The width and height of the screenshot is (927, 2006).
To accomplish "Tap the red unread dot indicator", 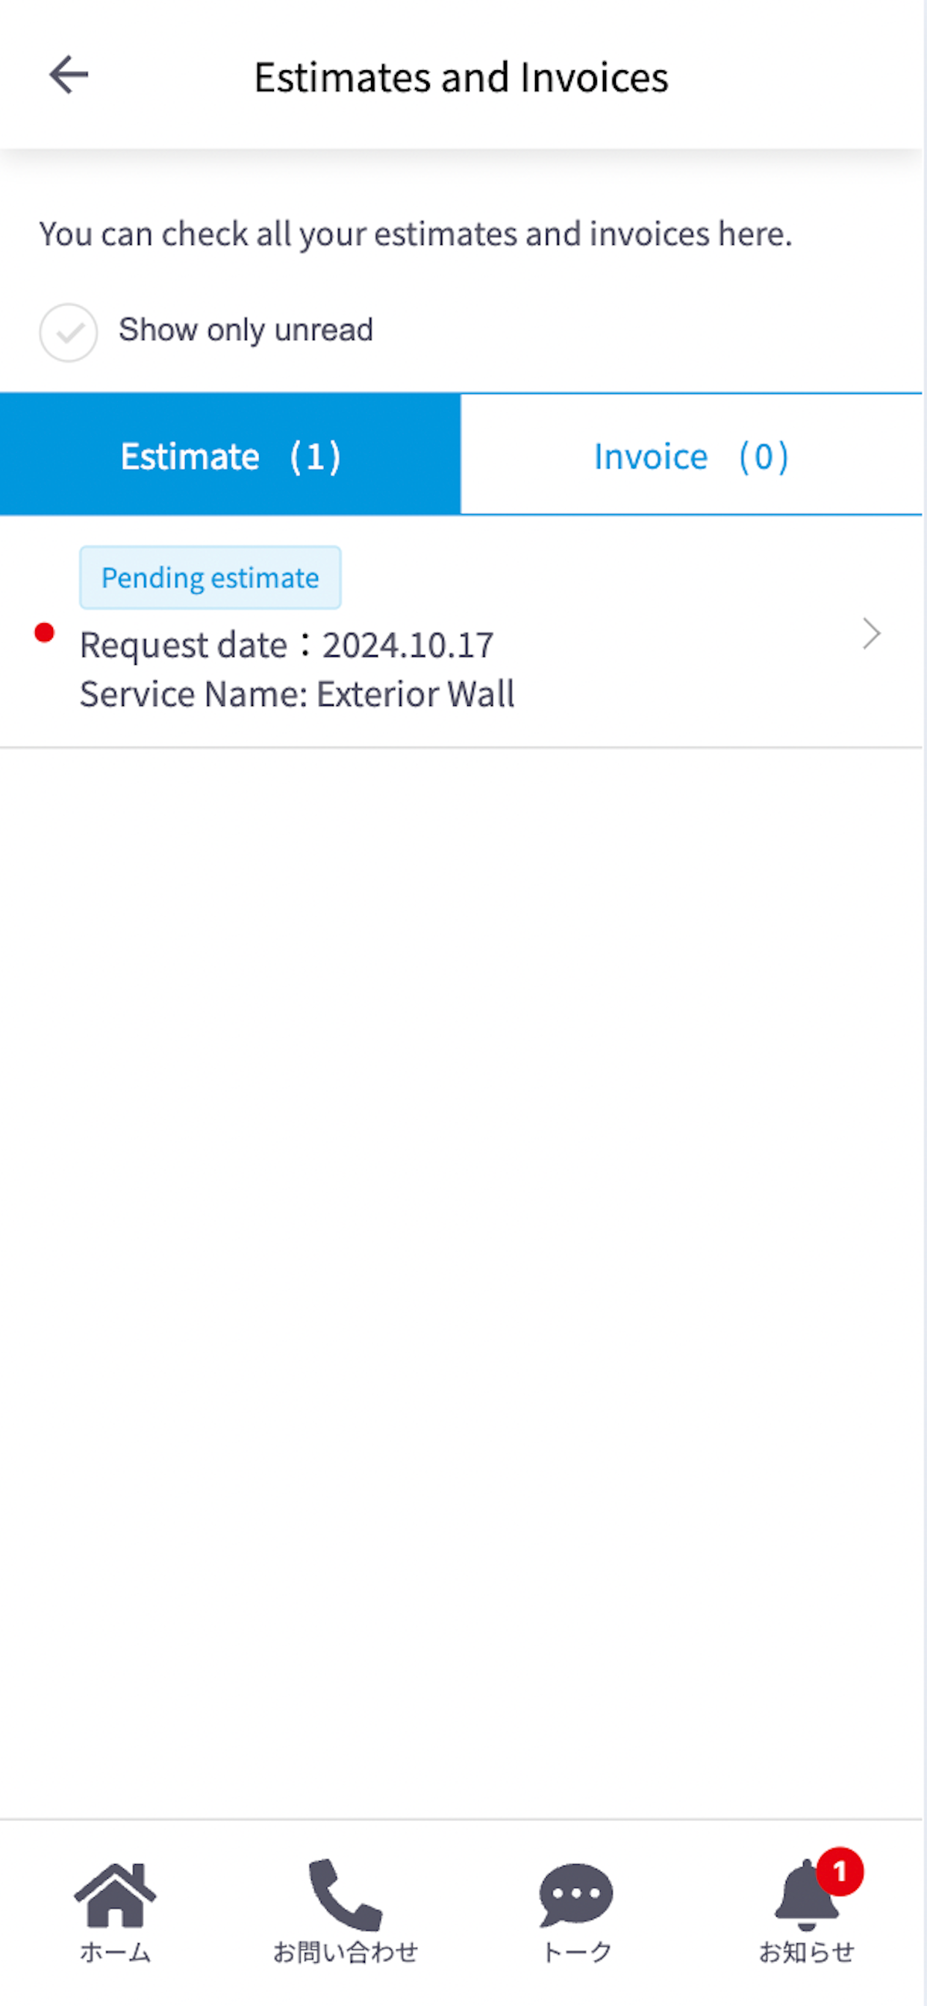I will [x=44, y=632].
